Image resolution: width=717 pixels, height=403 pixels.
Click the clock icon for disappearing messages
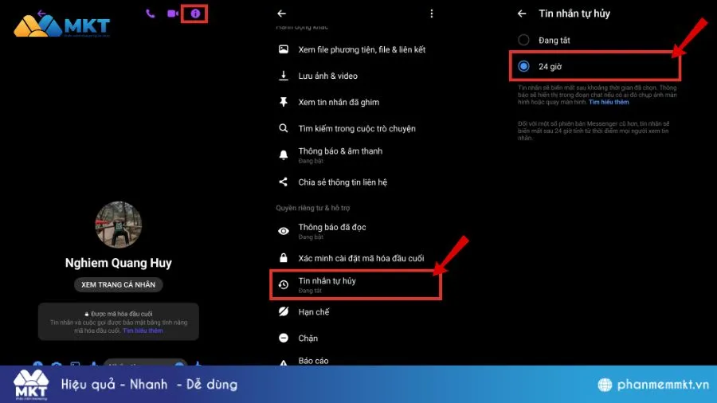[x=284, y=284]
